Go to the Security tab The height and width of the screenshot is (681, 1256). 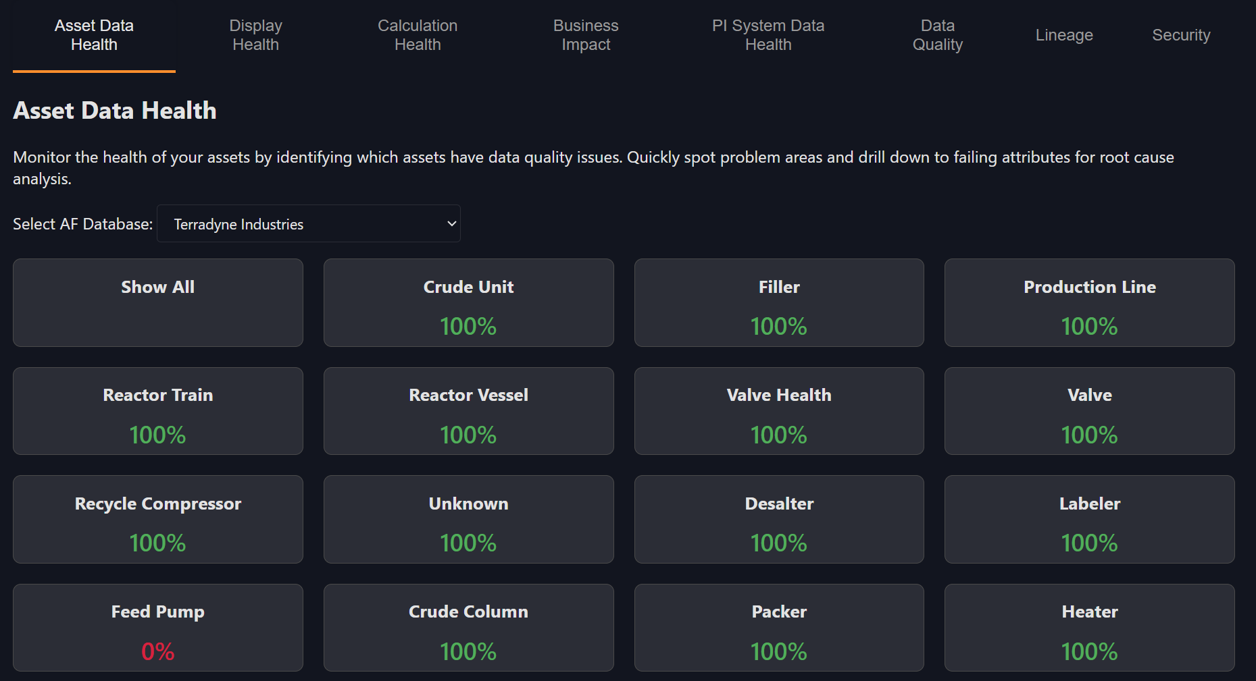[x=1181, y=34]
